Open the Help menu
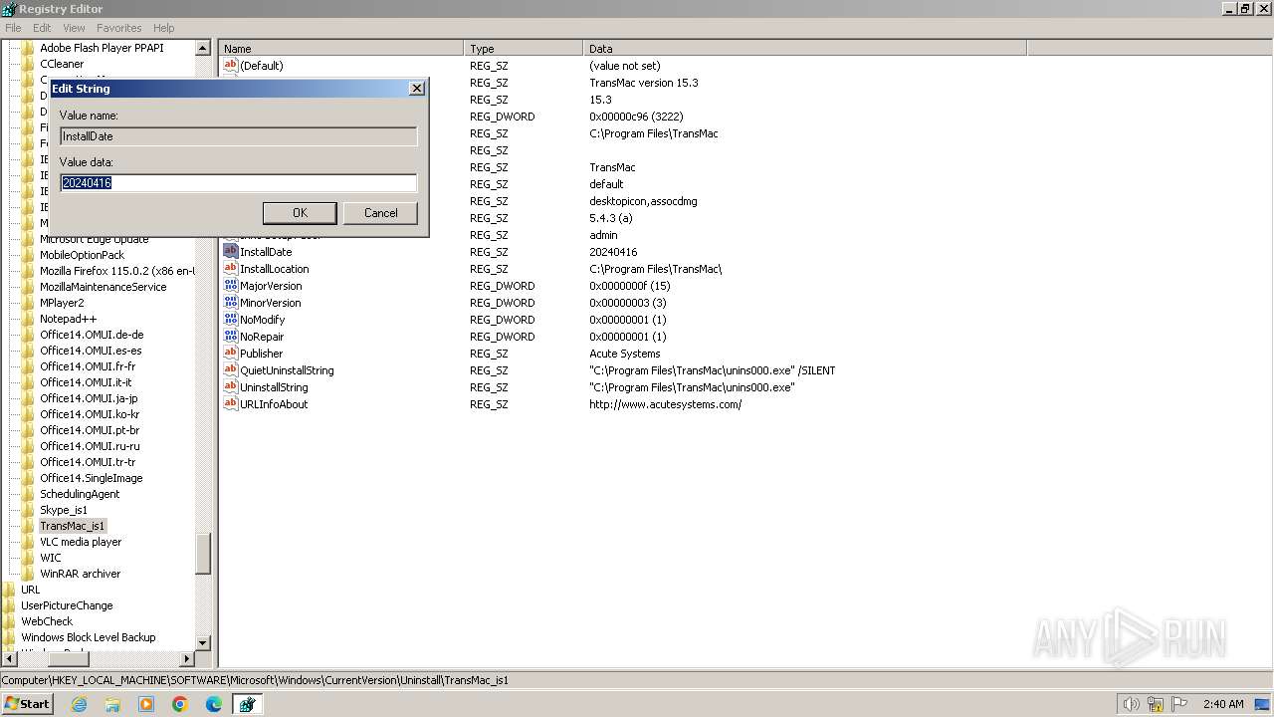Viewport: 1274px width, 717px height. point(164,28)
